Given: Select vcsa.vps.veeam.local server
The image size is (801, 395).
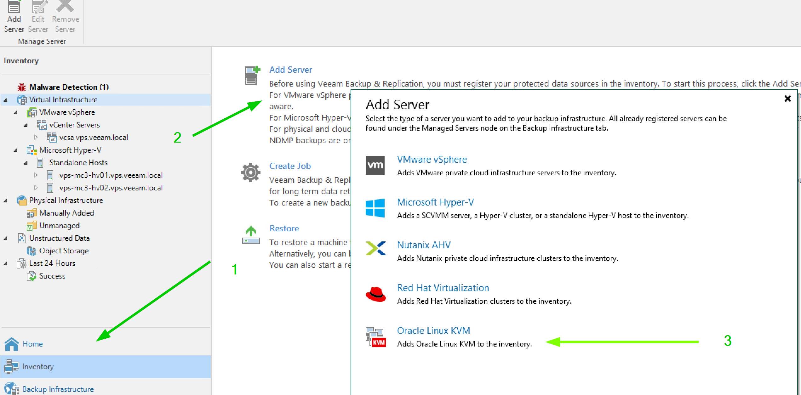Looking at the screenshot, I should (94, 138).
